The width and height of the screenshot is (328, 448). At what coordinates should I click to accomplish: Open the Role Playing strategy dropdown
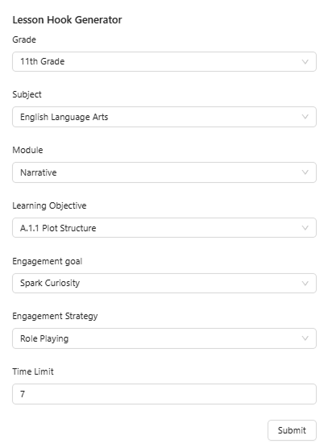[164, 338]
